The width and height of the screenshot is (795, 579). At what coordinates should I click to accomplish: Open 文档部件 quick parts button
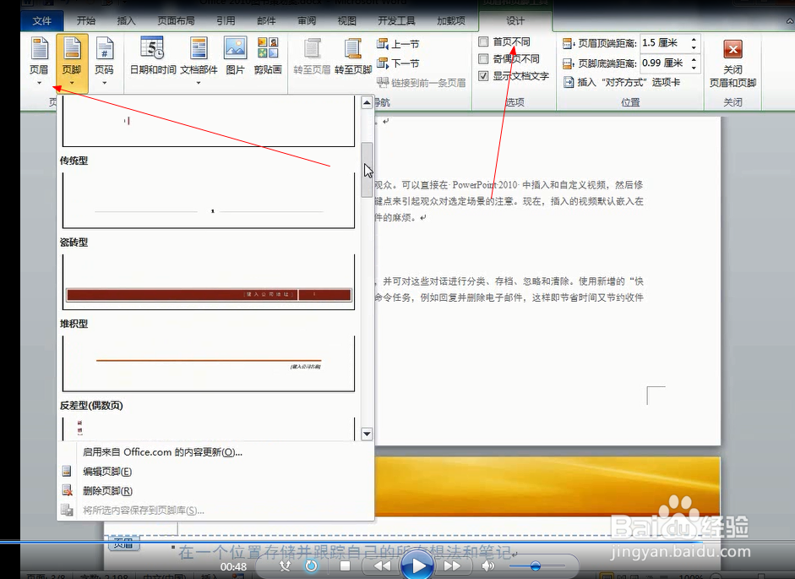199,60
